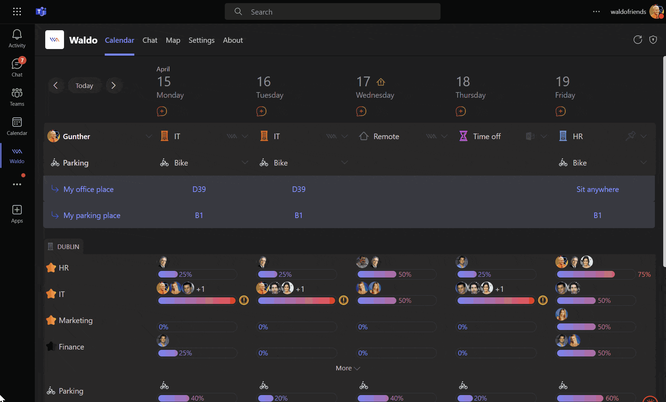
Task: Click the HR star favorite icon
Action: (51, 267)
